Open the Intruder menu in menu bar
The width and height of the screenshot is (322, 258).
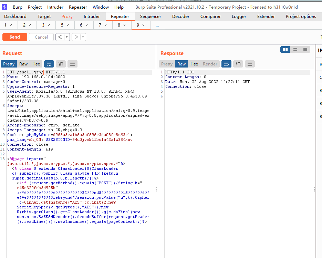[55, 7]
